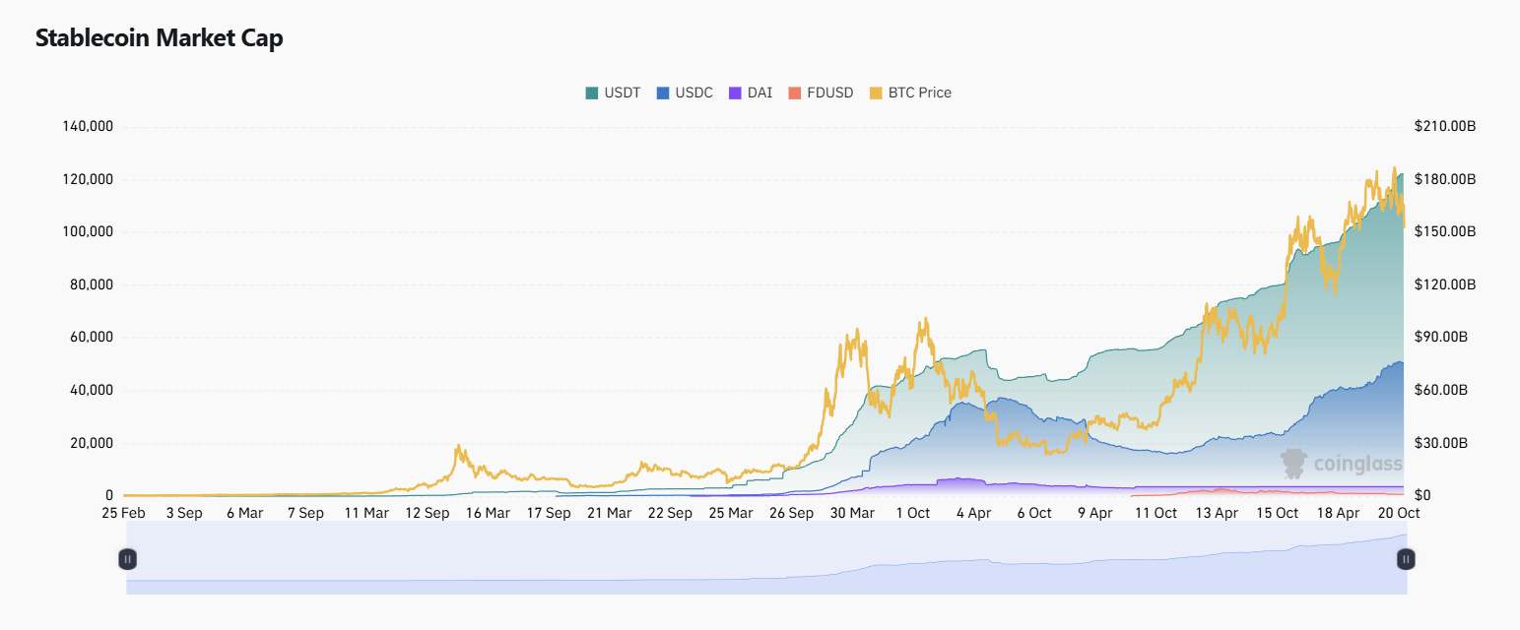
Task: Click the 60,000 left axis label
Action: click(x=92, y=337)
